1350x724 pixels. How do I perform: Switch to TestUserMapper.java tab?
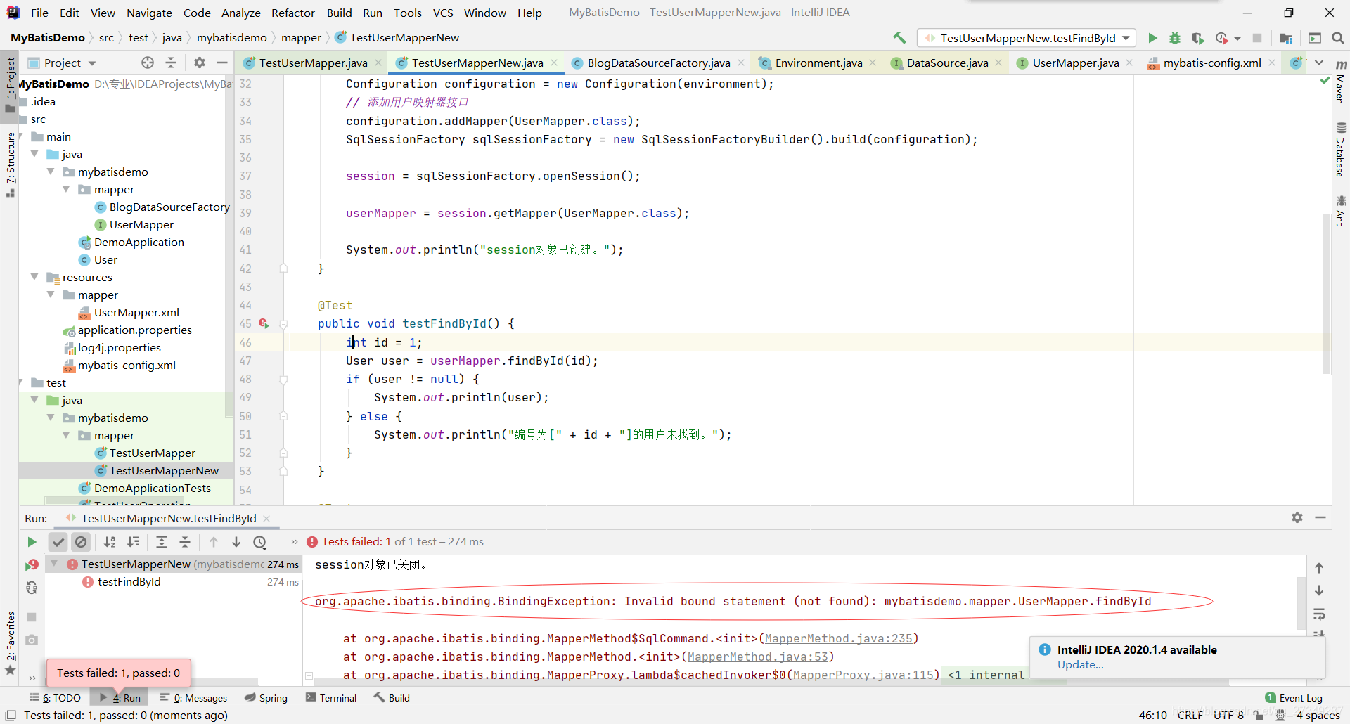312,63
